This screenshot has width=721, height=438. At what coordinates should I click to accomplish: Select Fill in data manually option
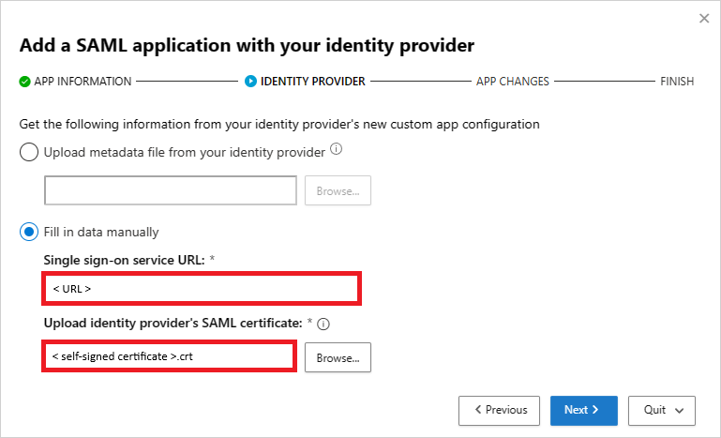point(29,232)
